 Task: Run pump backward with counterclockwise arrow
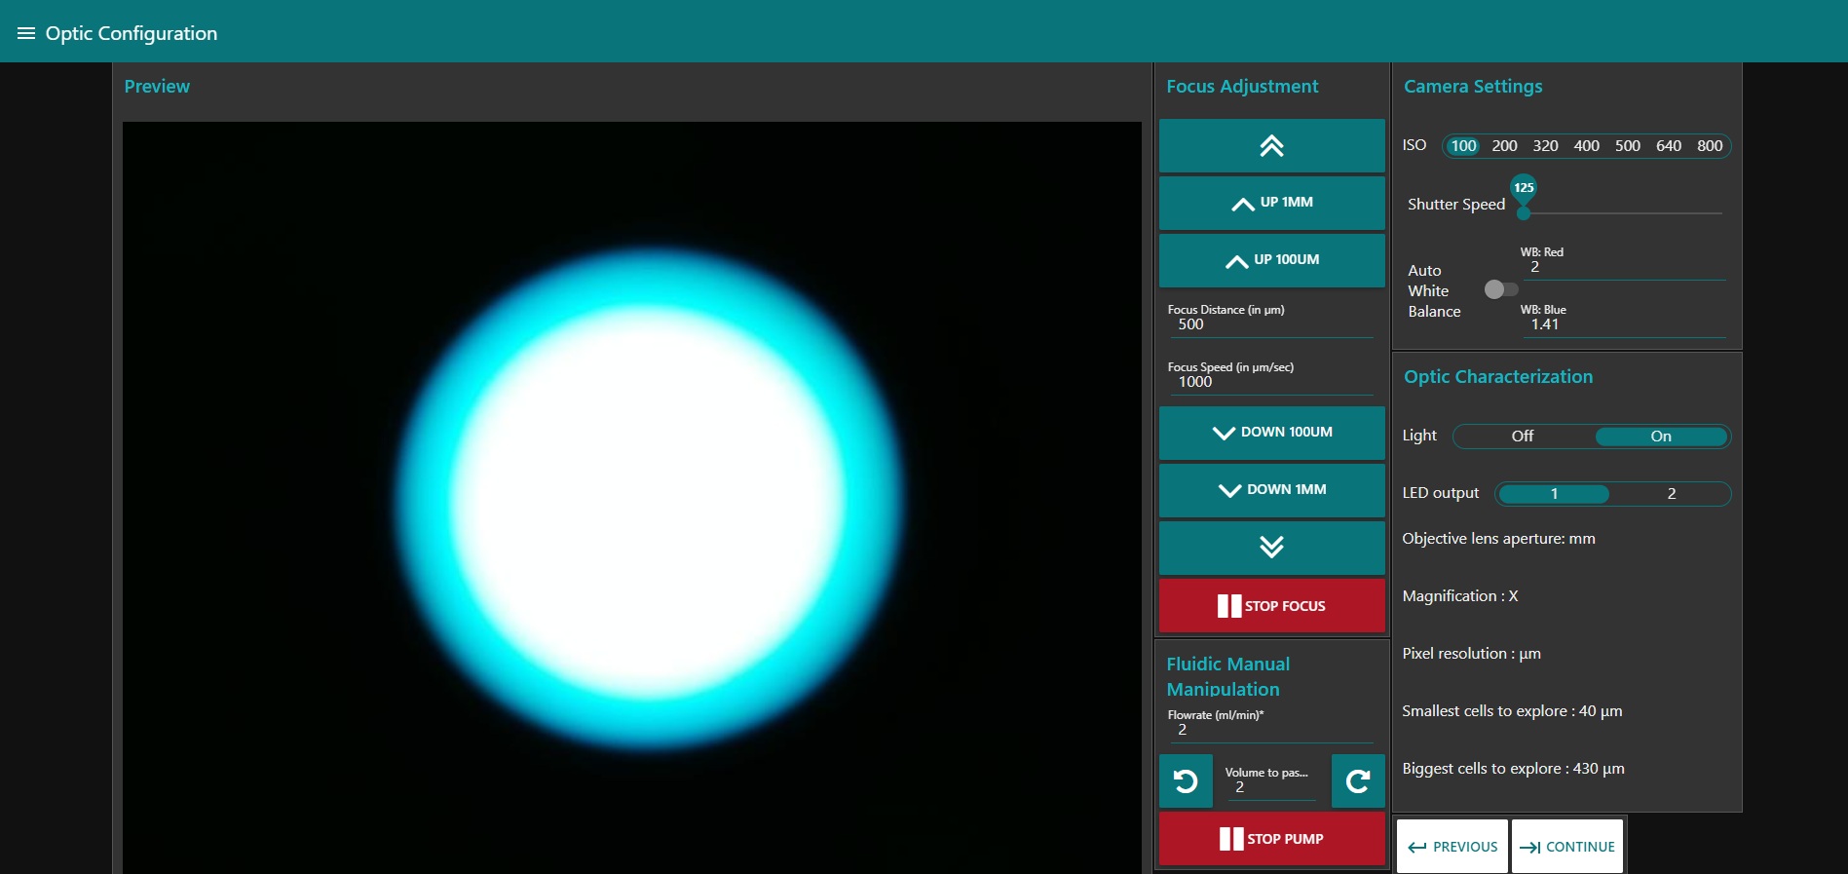pos(1186,781)
